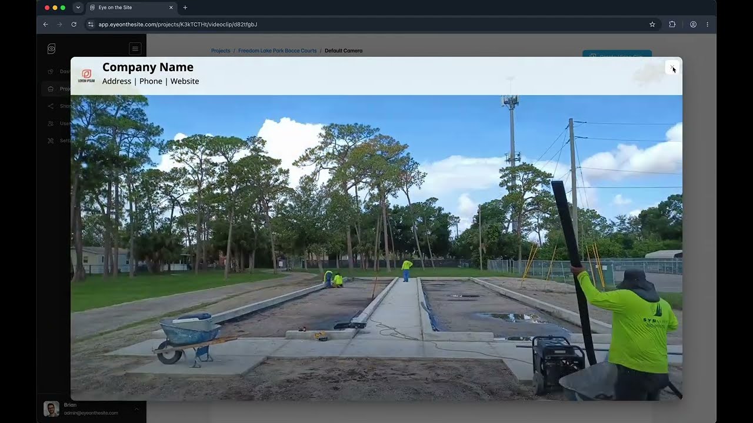
Task: Open a new browser tab
Action: [x=185, y=8]
